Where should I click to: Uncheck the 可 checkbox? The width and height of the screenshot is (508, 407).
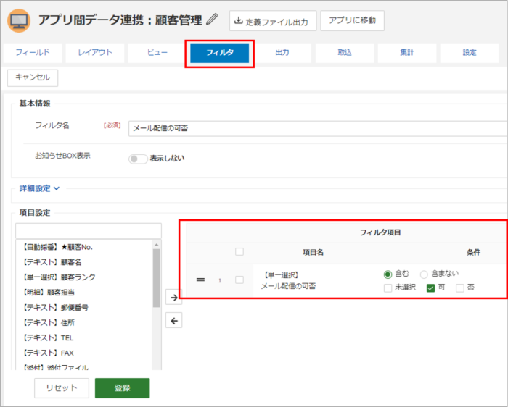point(430,288)
